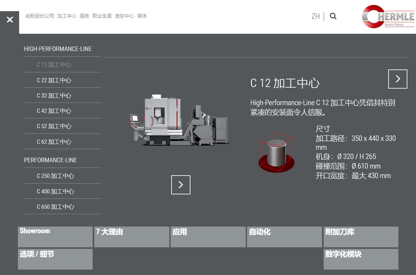Click the red workpiece cylinder diagram

click(276, 153)
